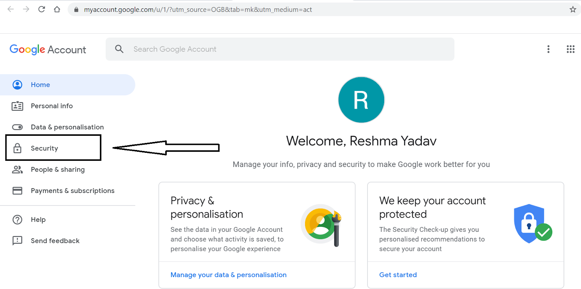The height and width of the screenshot is (289, 581).
Task: Open the Google apps grid
Action: click(570, 49)
